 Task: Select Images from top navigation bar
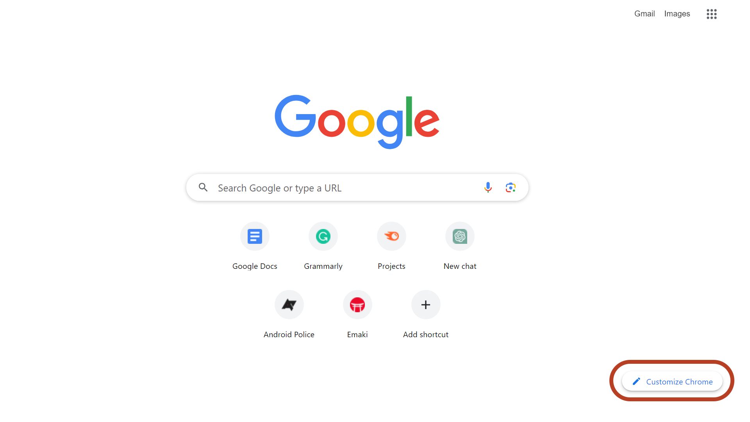677,14
